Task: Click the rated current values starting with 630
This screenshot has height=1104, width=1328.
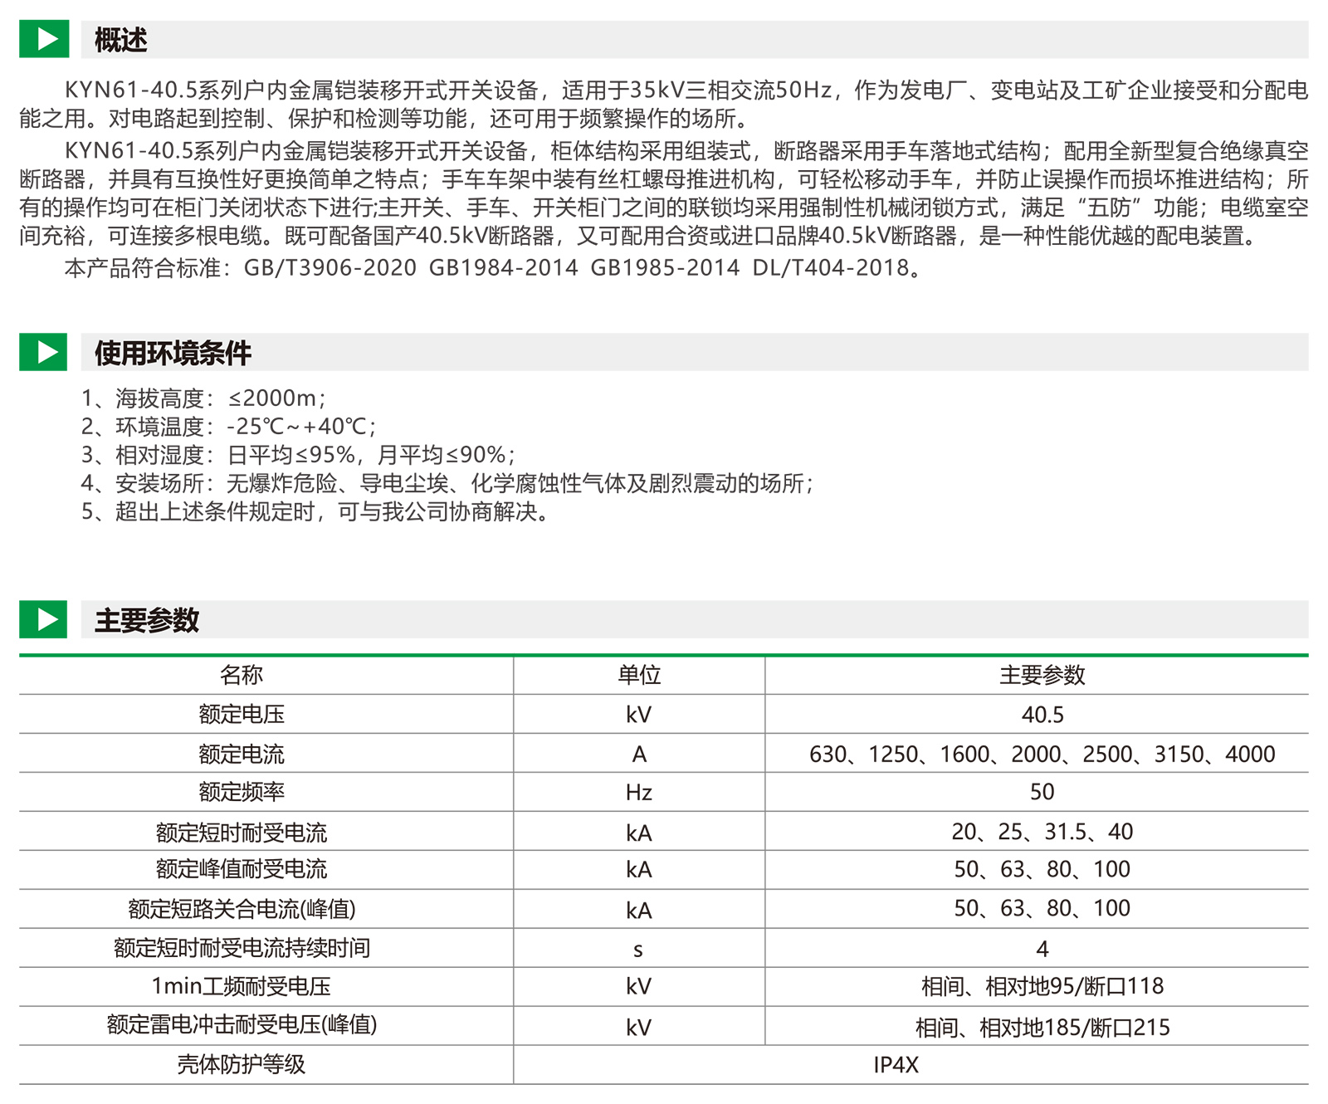Action: click(x=1042, y=754)
